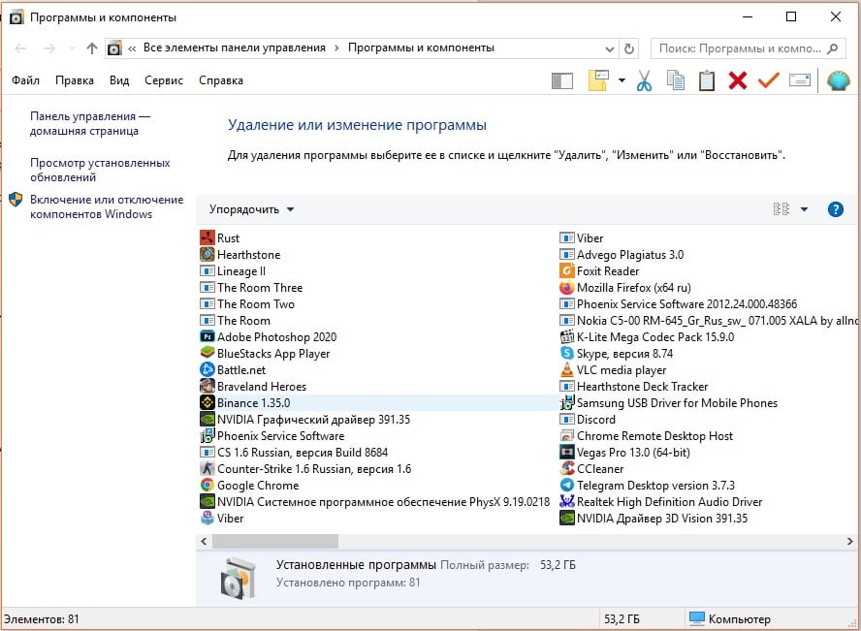The image size is (861, 631).
Task: Click the scissors Cut icon in toolbar
Action: click(x=644, y=81)
